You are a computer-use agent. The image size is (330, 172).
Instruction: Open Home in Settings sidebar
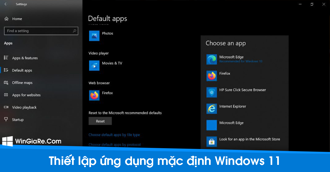[x=17, y=19]
